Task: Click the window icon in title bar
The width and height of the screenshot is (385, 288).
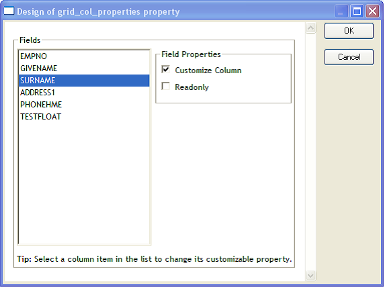Action: (9, 11)
